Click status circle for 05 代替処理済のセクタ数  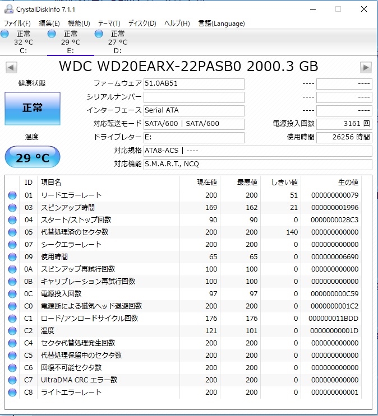[x=12, y=232]
